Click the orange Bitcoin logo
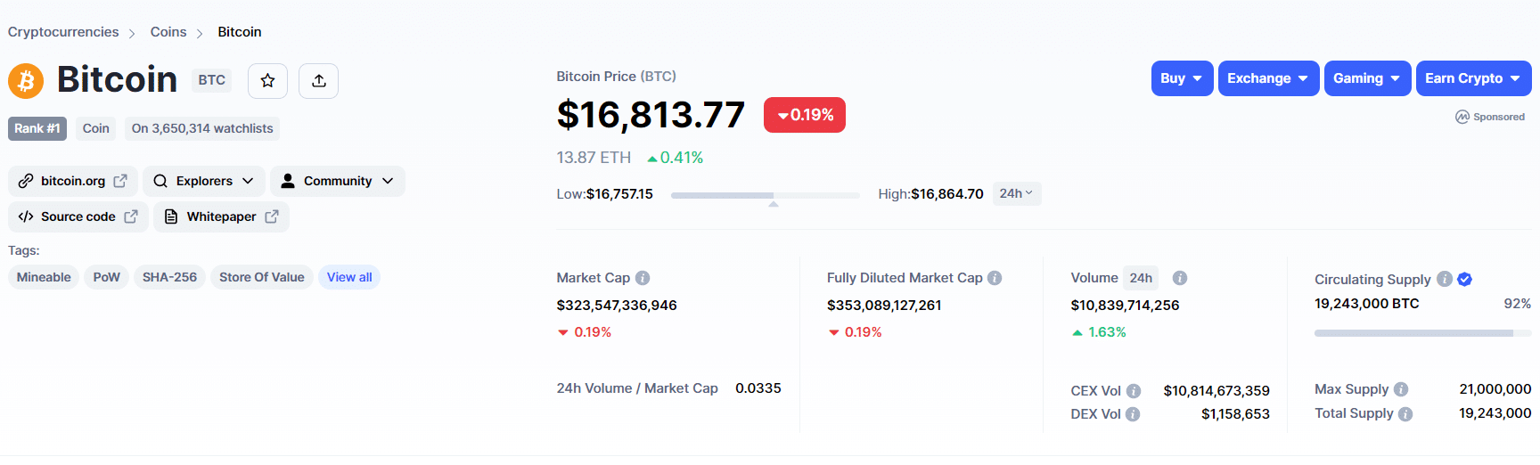 [26, 81]
